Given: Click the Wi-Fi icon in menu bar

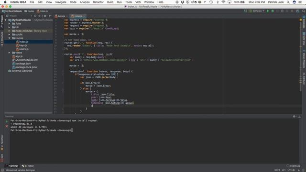Looking at the screenshot, I should [x=223, y=2].
